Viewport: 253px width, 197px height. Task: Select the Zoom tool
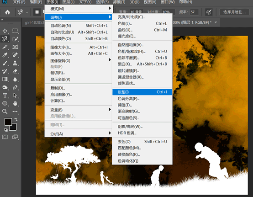[5, 111]
